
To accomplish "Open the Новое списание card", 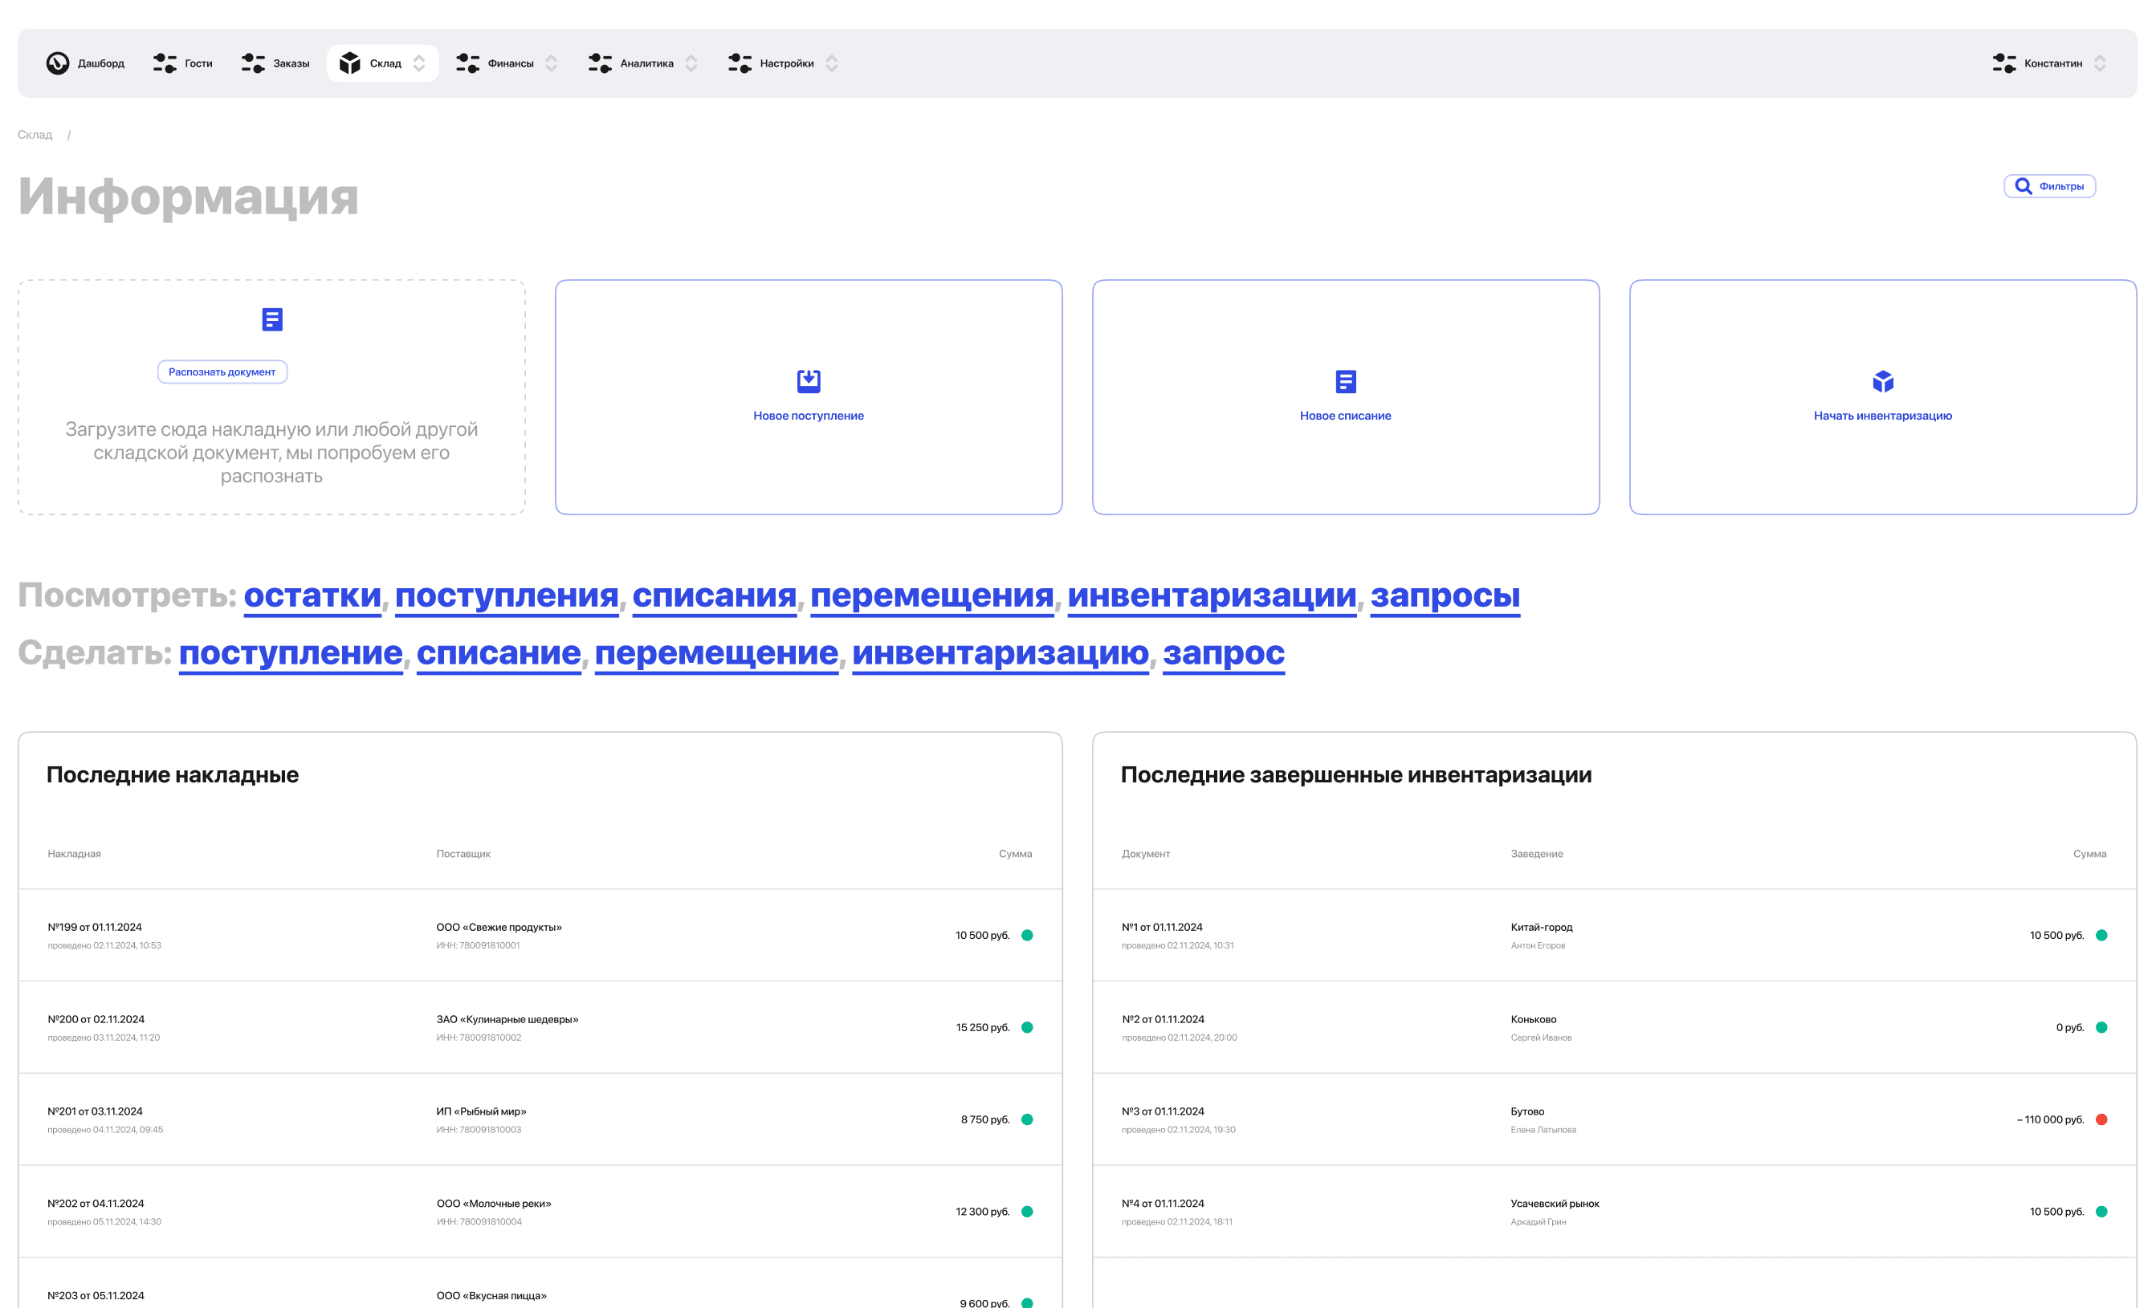I will [1346, 397].
